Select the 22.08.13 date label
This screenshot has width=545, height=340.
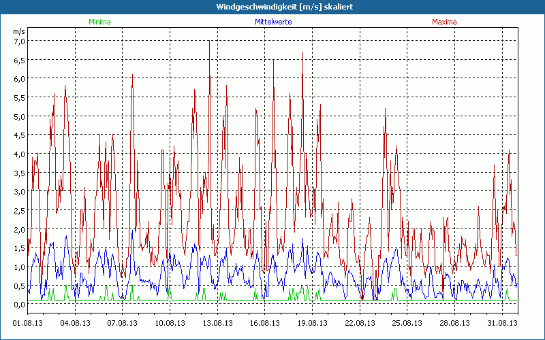tap(360, 323)
